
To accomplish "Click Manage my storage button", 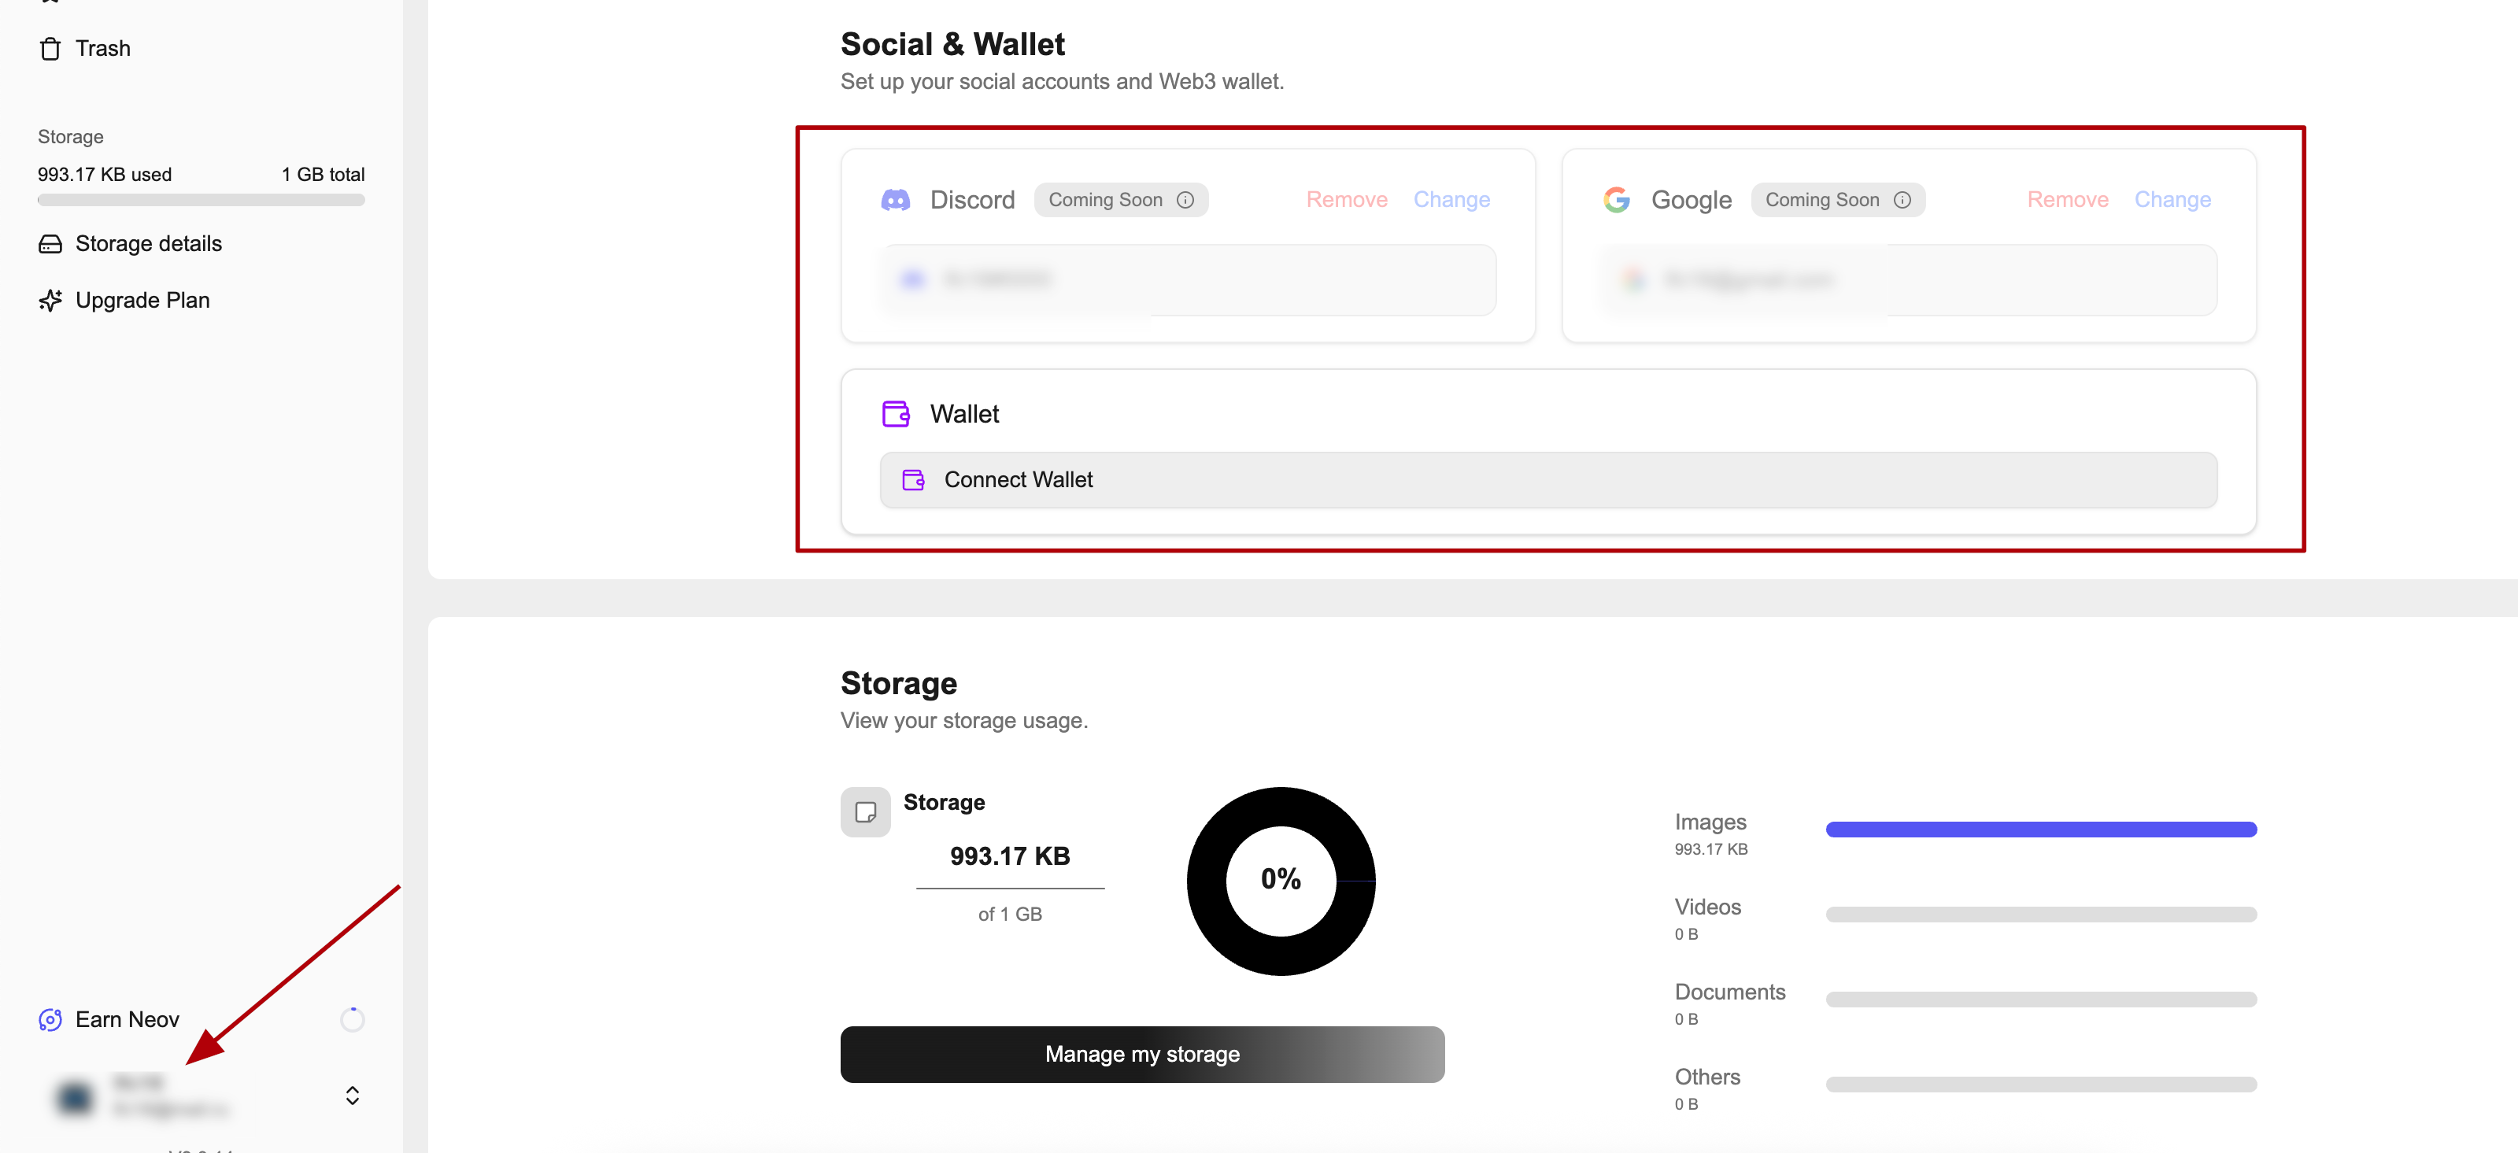I will tap(1141, 1055).
